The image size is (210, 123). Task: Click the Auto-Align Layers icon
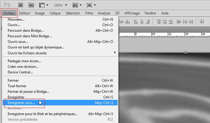201,21
